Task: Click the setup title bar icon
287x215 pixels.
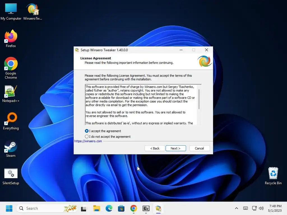Action: point(77,50)
